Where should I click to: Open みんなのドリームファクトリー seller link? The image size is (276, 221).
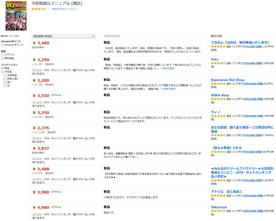tap(242, 172)
